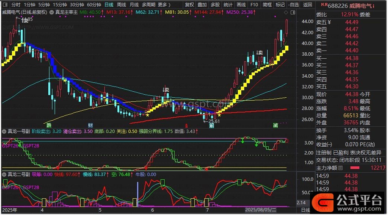Click the M144: 27.94 moving average label
Viewport: 388px width, 215px height.
(x=209, y=12)
